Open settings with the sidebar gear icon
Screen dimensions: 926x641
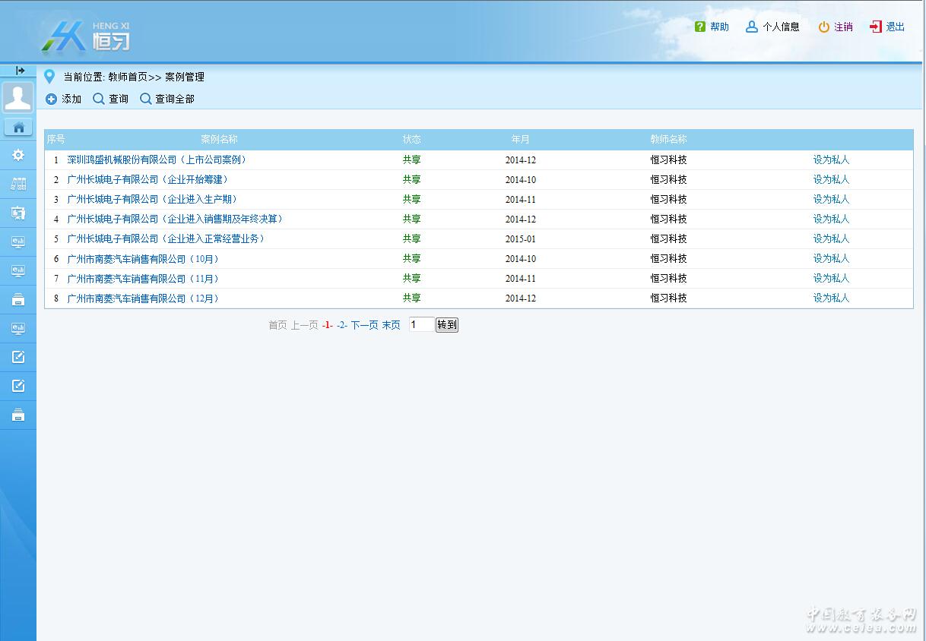pyautogui.click(x=18, y=155)
